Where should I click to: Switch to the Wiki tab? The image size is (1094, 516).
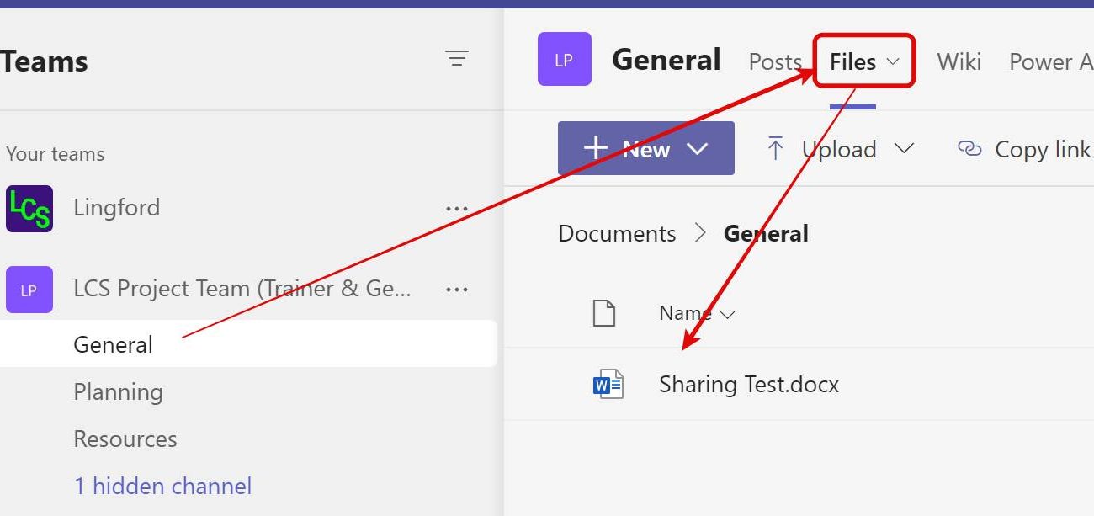point(959,61)
